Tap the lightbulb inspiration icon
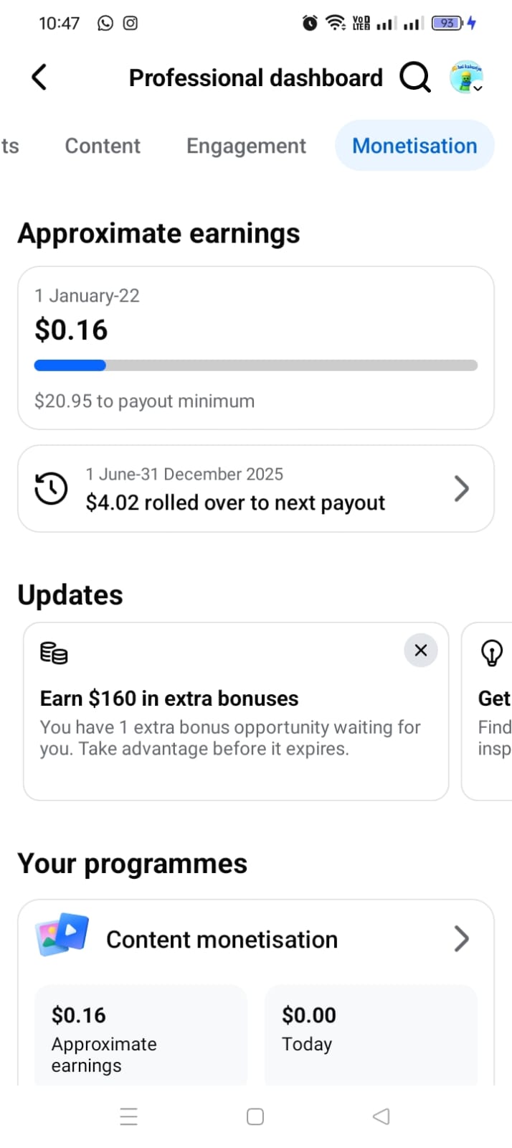Viewport: 512px width, 1148px height. coord(491,653)
